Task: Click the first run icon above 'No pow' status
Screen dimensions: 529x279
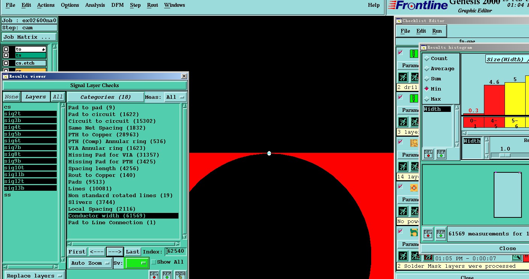Action: click(403, 211)
